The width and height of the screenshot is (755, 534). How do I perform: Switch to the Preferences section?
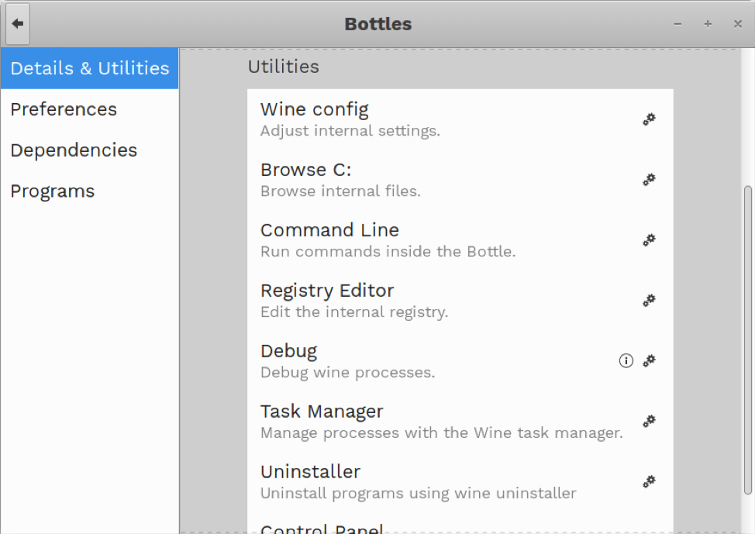(x=63, y=109)
